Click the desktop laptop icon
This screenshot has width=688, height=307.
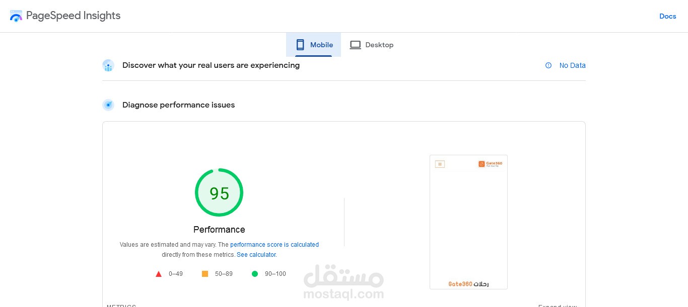pos(356,45)
